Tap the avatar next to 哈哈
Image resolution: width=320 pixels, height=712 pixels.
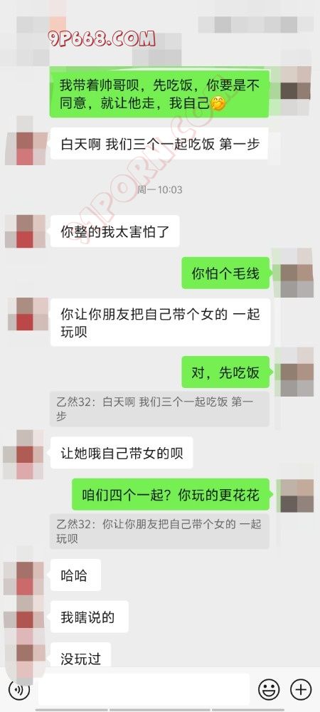click(x=24, y=576)
